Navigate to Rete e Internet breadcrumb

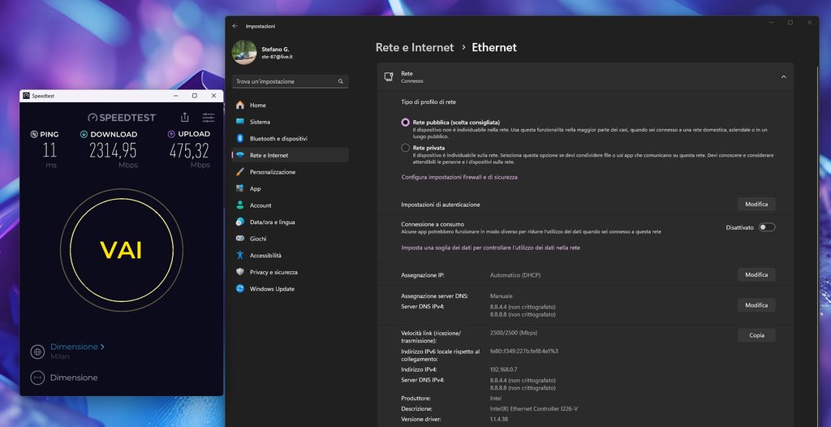[x=415, y=48]
